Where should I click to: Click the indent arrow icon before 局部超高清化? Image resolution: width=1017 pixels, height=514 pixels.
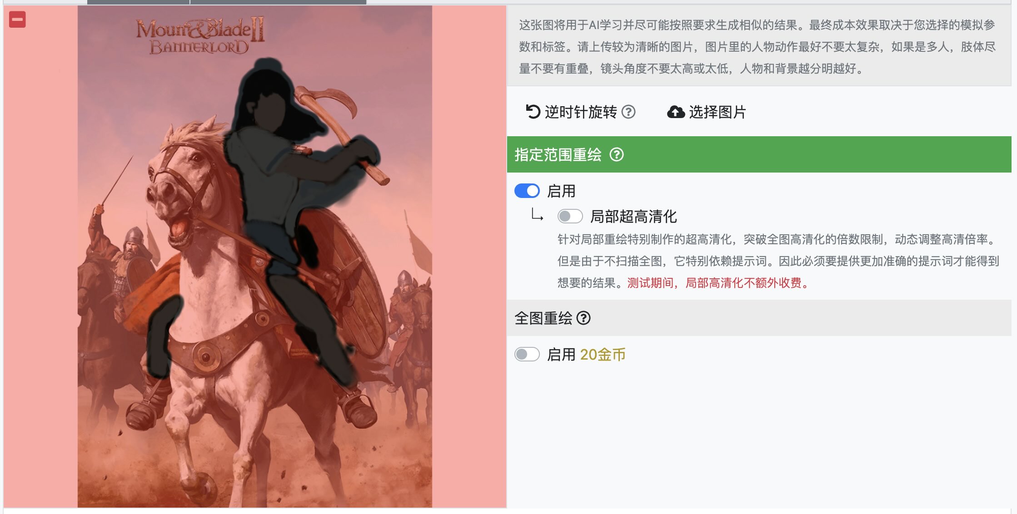(x=537, y=214)
